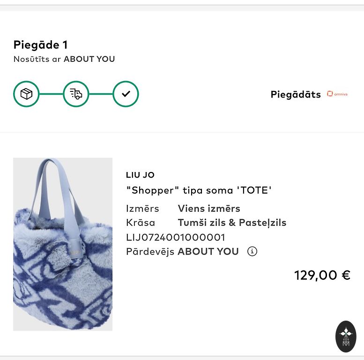Click the Tumši zils & Pasteļzils color value
The height and width of the screenshot is (360, 364).
coord(232,223)
